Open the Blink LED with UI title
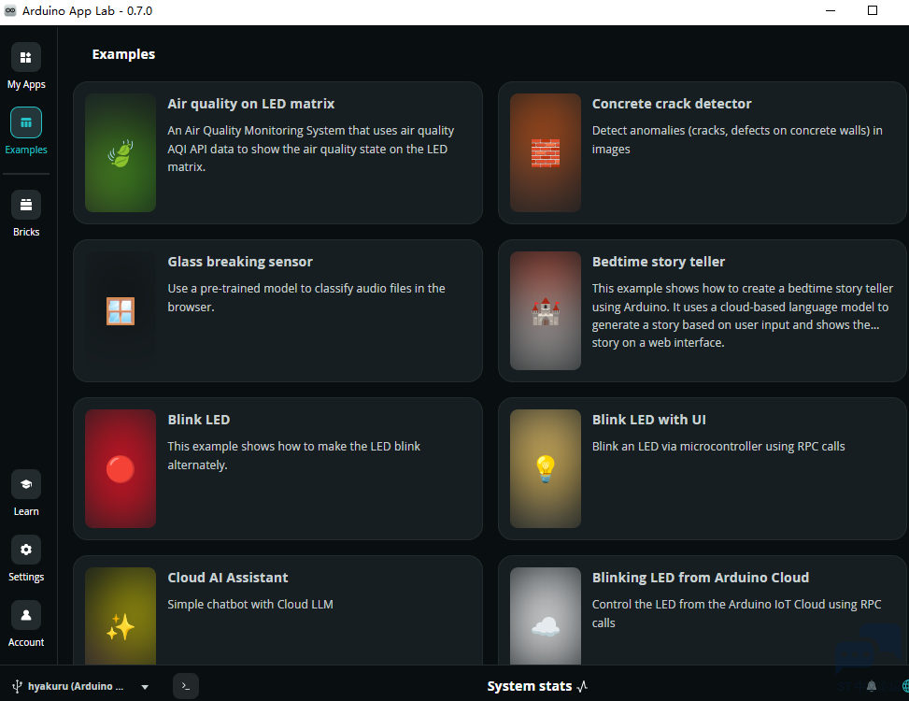This screenshot has height=701, width=909. [x=649, y=420]
